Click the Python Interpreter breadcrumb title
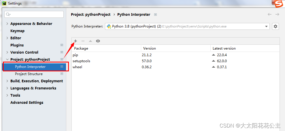Viewport: 285px width, 131px height. tap(134, 14)
